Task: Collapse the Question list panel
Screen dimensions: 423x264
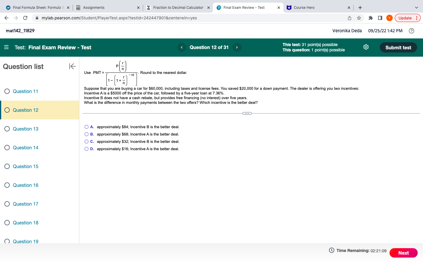Action: tap(72, 66)
